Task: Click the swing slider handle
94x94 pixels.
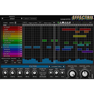Action: 15,23
